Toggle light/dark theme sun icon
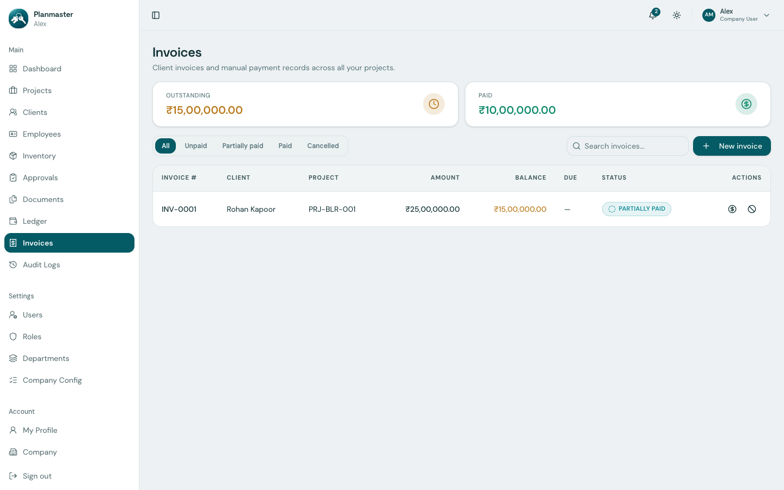This screenshot has width=784, height=490. point(677,15)
